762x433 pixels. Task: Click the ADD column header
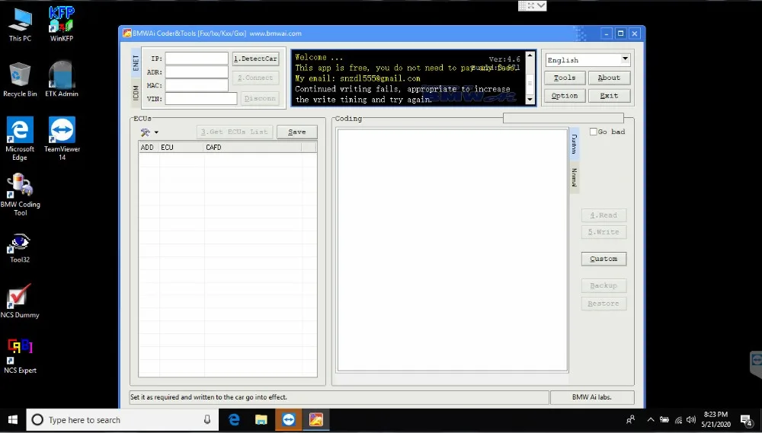pos(149,147)
